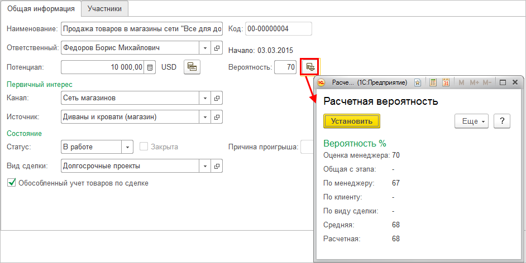Select the Общая информация tab

tap(41, 8)
